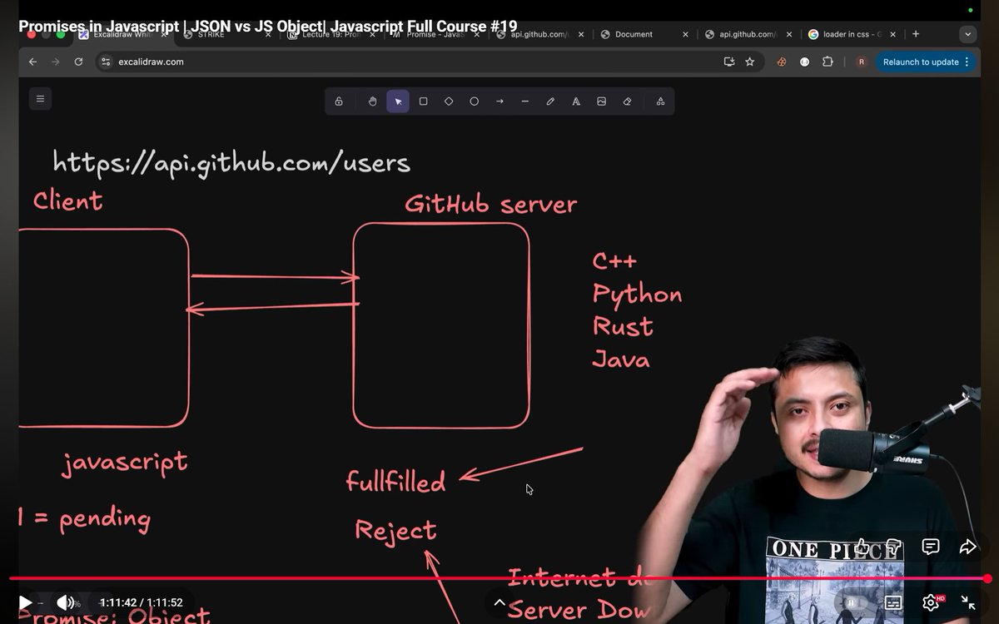999x624 pixels.
Task: Open Excalidraw's more tools shapes icon
Action: tap(660, 102)
